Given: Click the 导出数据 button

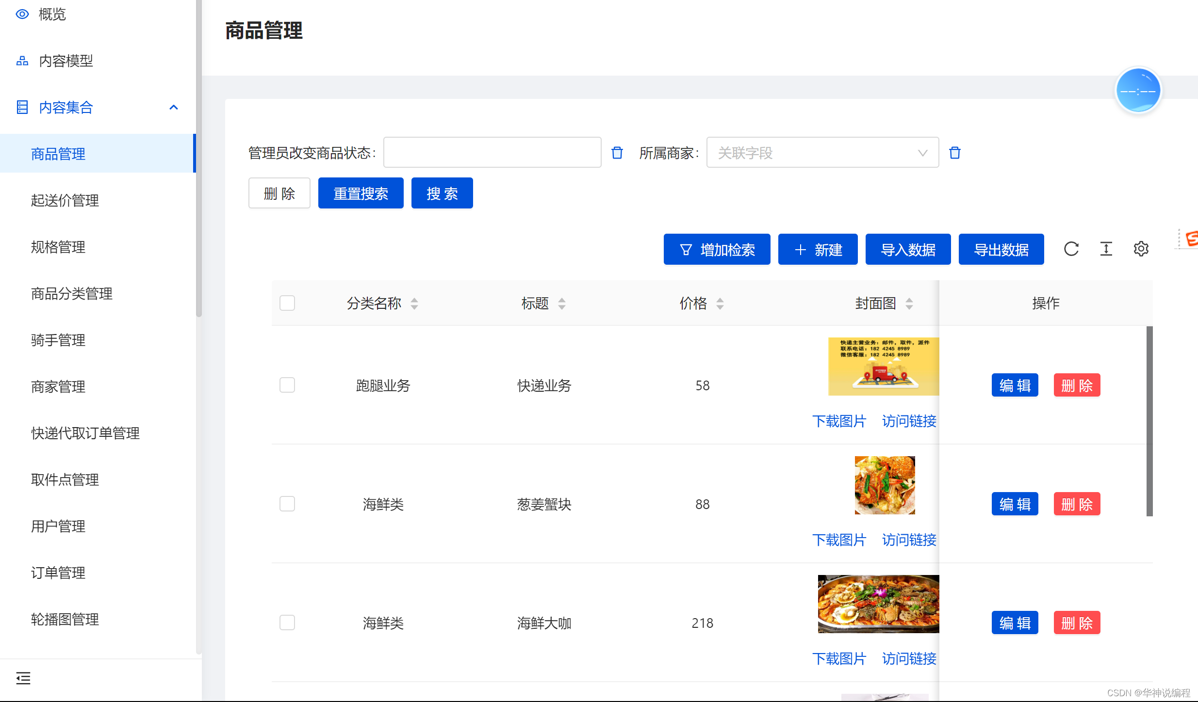Looking at the screenshot, I should point(1001,249).
